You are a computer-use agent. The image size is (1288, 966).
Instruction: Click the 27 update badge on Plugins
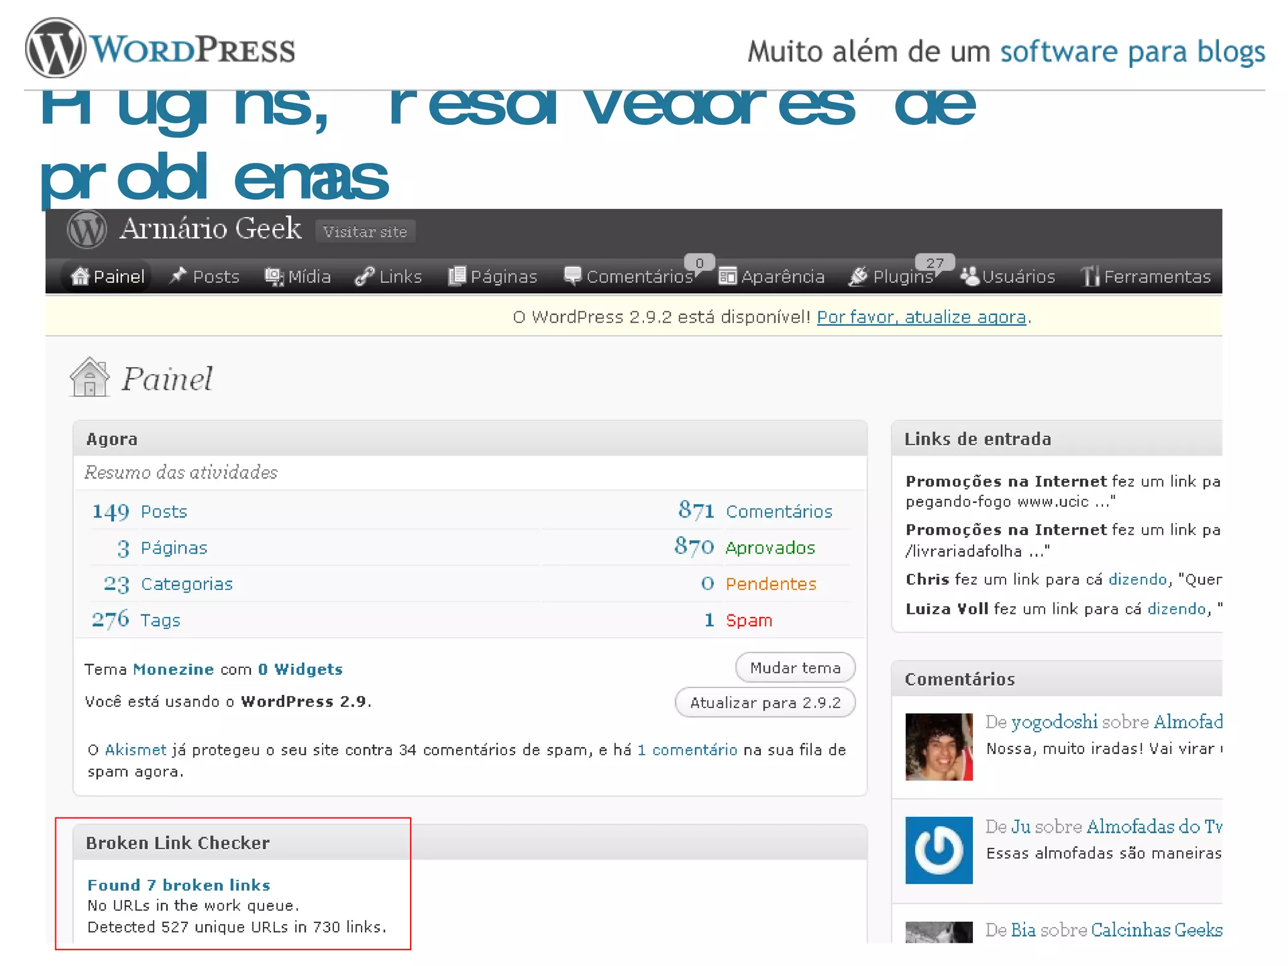(x=935, y=262)
